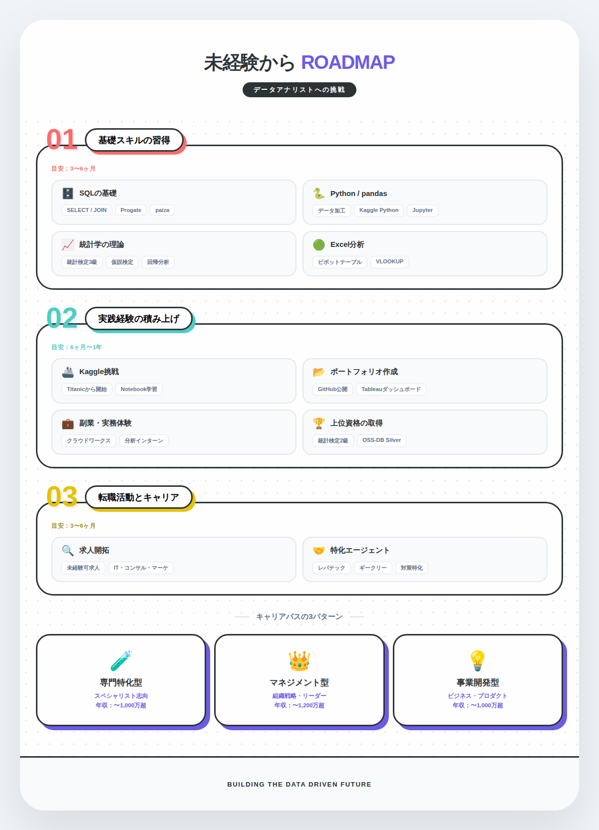Click the Jupyter tag
599x830 pixels.
(422, 210)
